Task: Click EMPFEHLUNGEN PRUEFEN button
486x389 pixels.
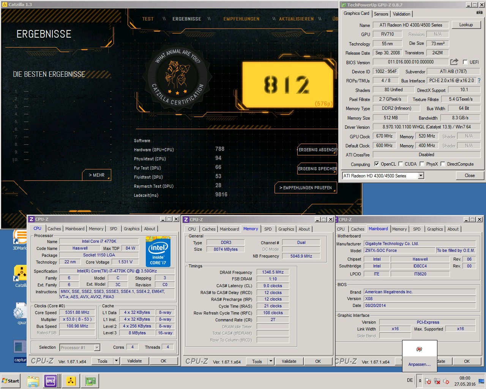Action: tap(306, 188)
